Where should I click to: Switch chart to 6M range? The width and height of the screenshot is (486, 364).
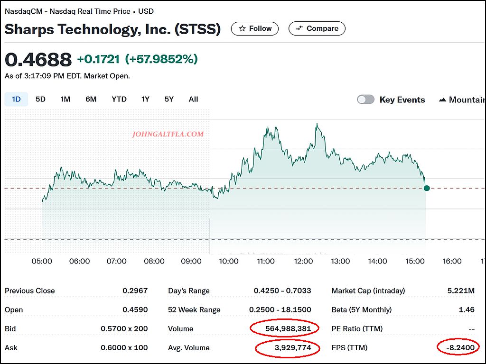pos(91,99)
